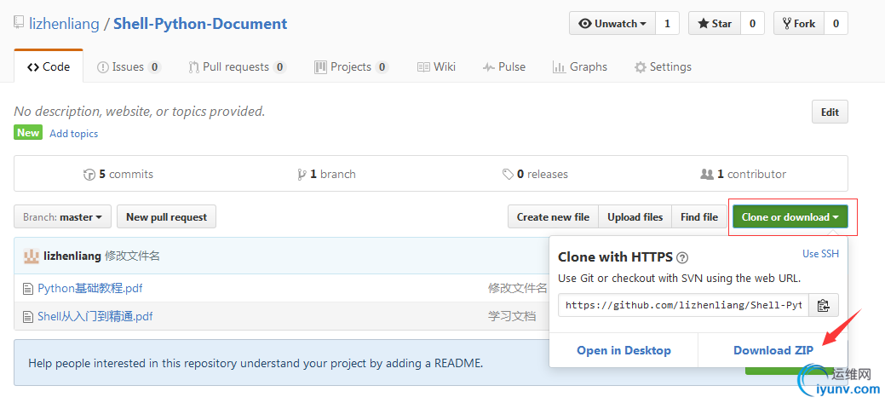Switch to the Code tab
This screenshot has height=403, width=885.
[x=49, y=66]
